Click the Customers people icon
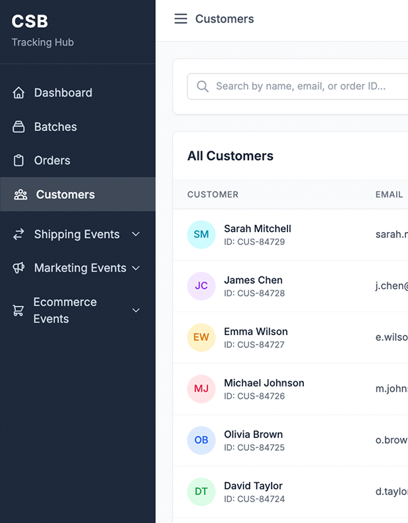 (x=21, y=194)
